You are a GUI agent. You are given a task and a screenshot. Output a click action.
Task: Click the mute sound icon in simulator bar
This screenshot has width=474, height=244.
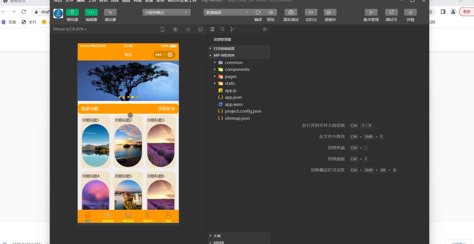[188, 29]
